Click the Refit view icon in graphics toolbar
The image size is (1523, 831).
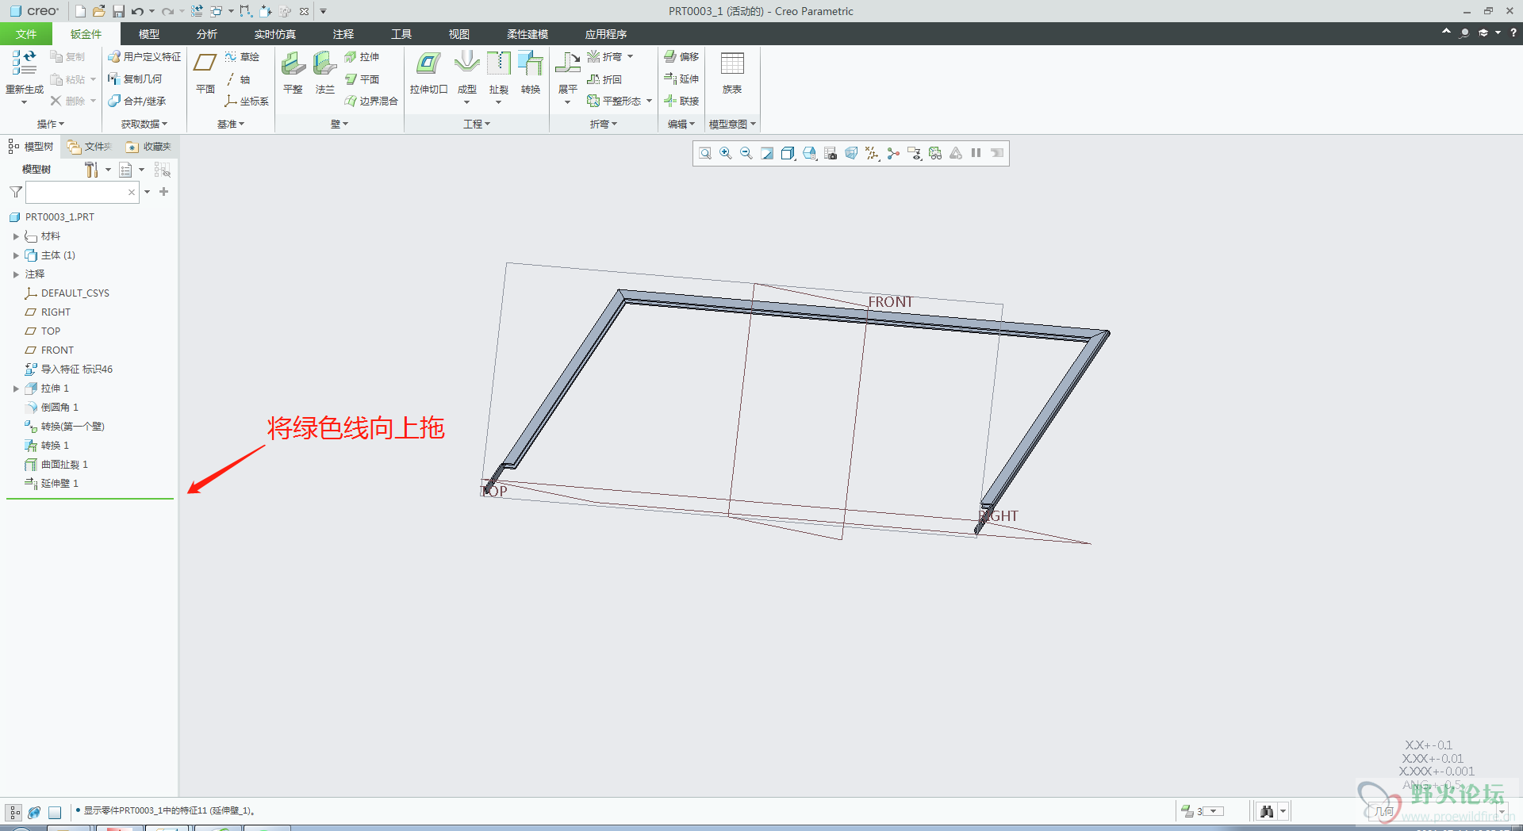click(705, 154)
